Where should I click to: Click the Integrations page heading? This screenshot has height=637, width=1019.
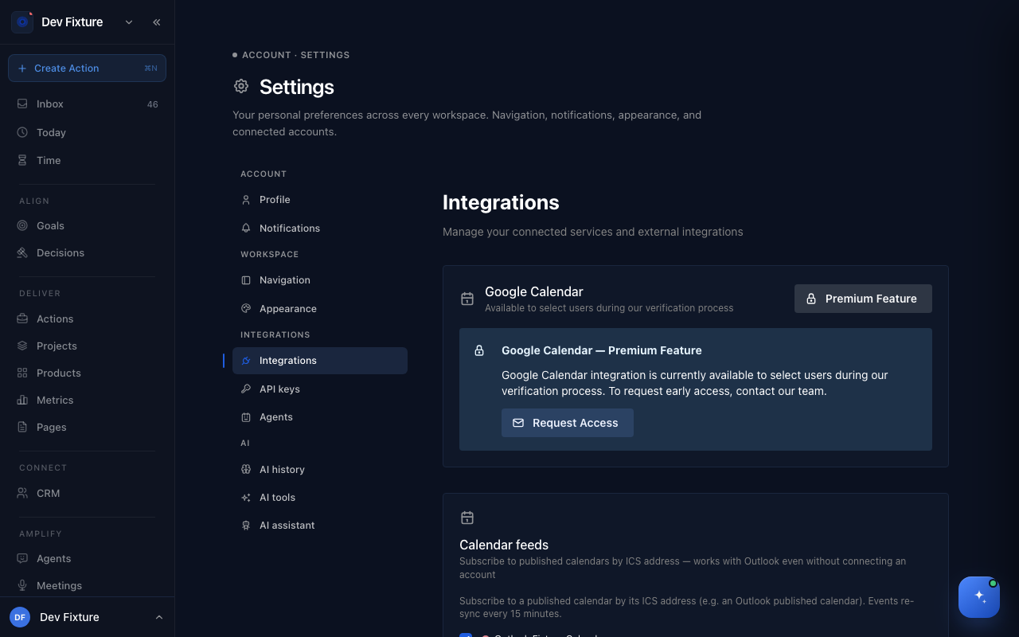click(501, 202)
